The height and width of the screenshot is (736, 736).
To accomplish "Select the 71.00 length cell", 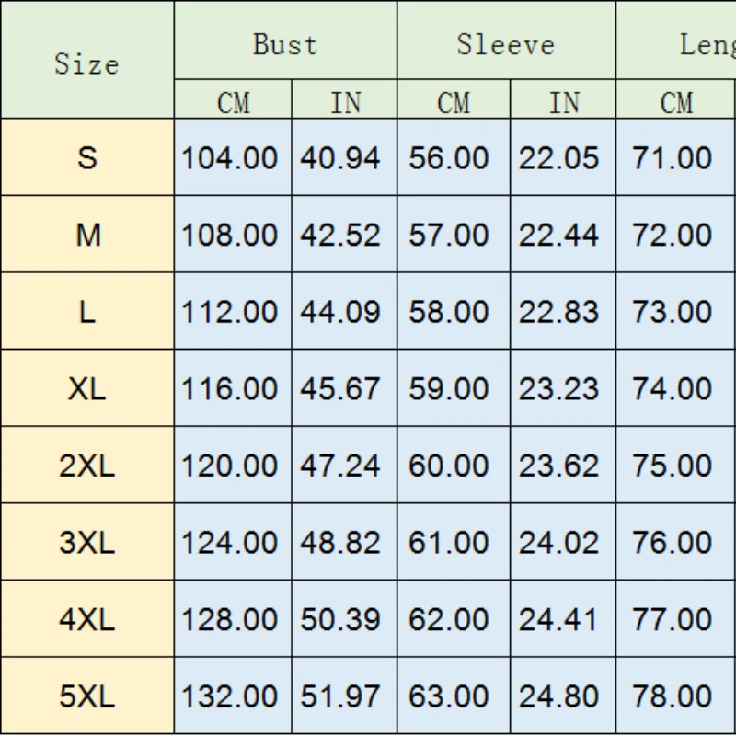I will click(672, 158).
